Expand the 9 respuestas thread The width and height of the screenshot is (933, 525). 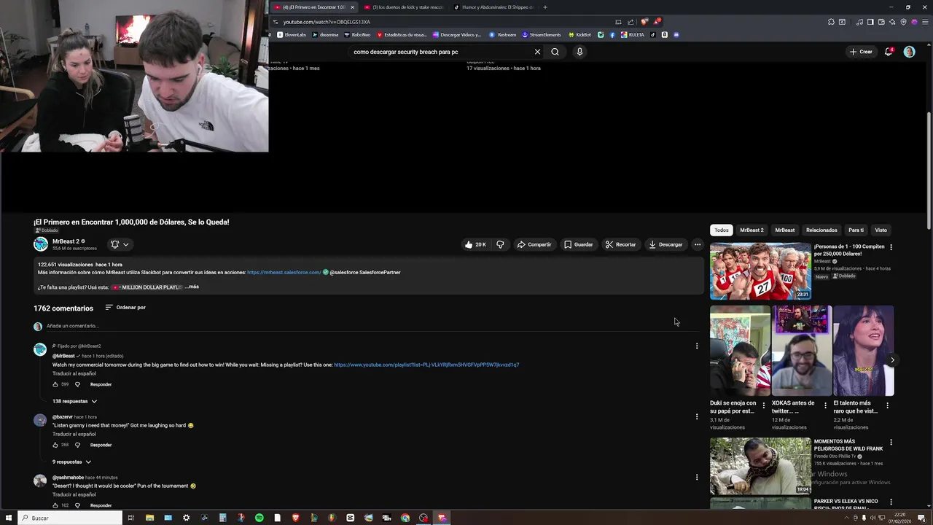(x=71, y=462)
